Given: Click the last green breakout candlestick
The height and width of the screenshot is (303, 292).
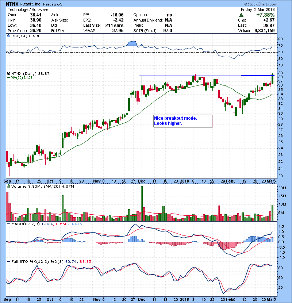Looking at the screenshot, I should [x=273, y=79].
